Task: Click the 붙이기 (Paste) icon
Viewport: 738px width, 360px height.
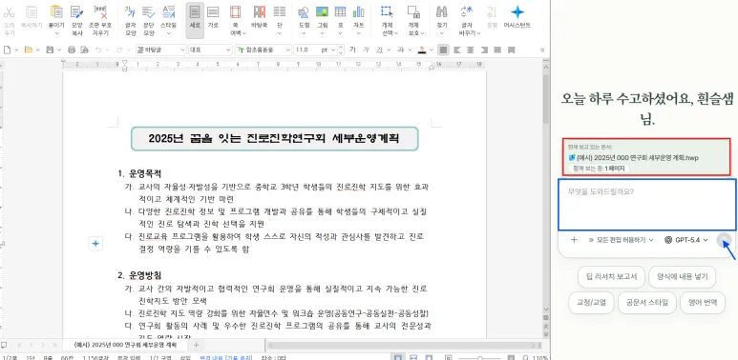Action: [56, 12]
